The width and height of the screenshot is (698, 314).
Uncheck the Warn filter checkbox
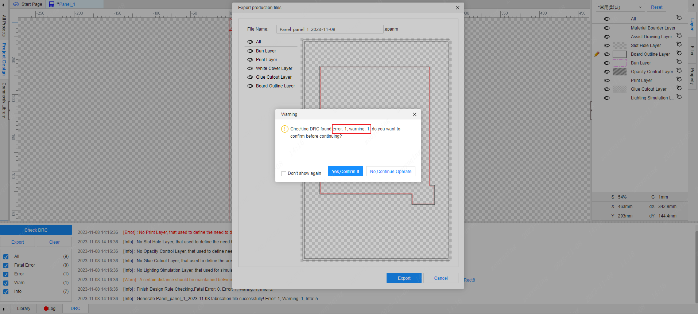(x=6, y=283)
